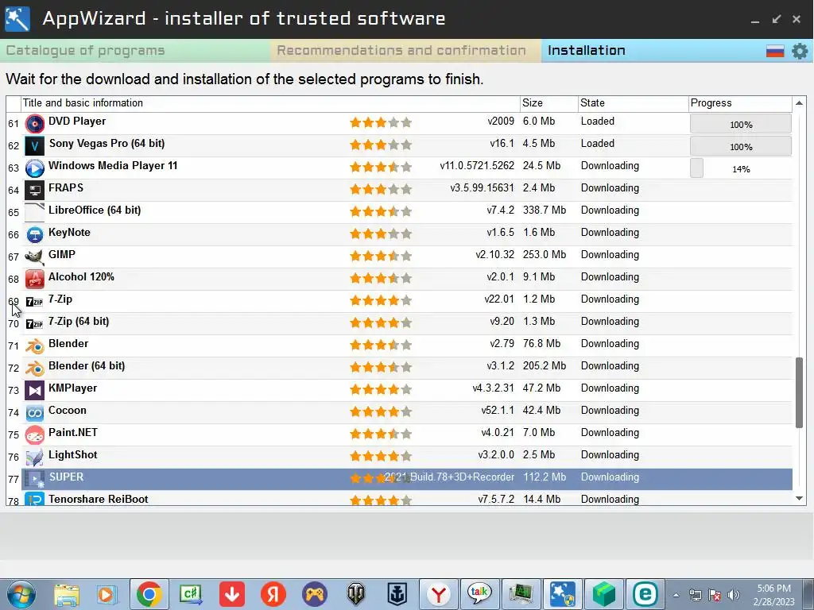
Task: Click the list scroll down arrow
Action: [800, 499]
